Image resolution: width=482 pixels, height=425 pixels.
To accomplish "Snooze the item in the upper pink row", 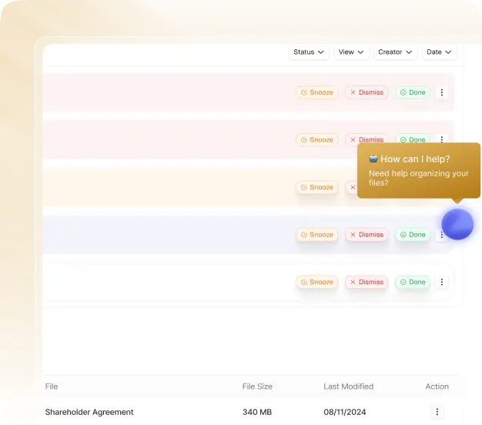I will coord(317,92).
